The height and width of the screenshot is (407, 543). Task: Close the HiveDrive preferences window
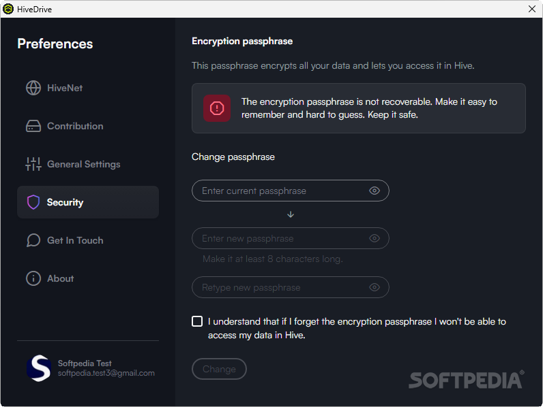coord(532,9)
